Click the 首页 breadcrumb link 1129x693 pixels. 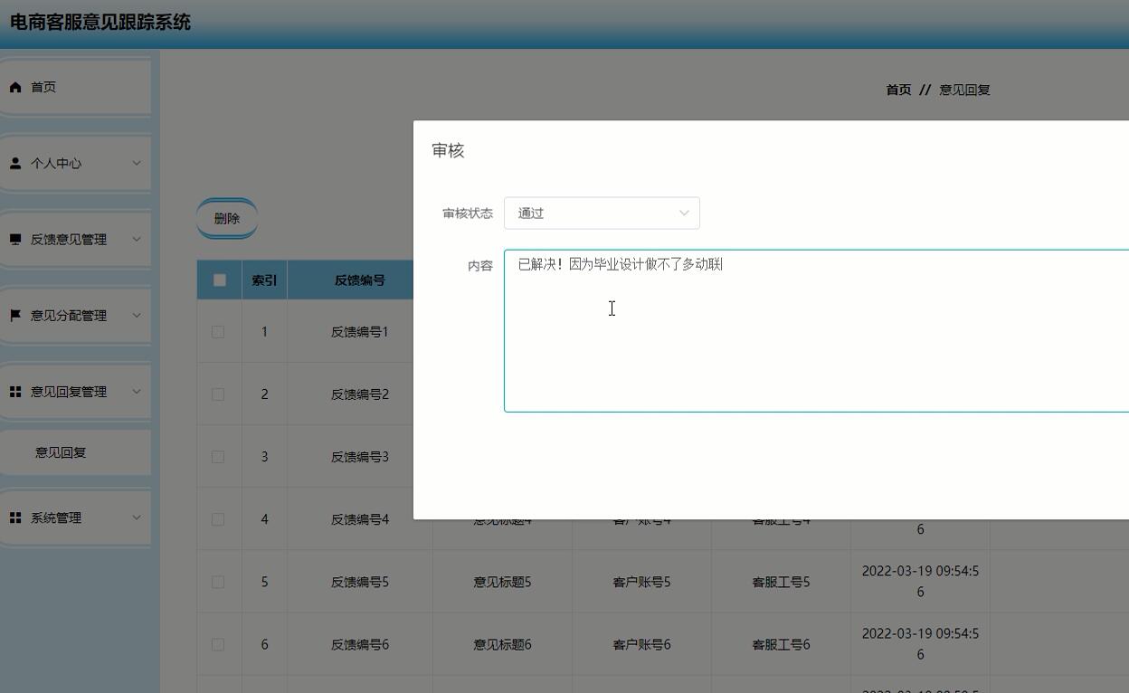(898, 90)
